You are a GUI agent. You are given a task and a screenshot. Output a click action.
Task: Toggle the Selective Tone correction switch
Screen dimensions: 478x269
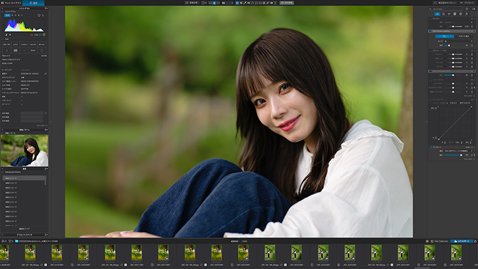431,51
